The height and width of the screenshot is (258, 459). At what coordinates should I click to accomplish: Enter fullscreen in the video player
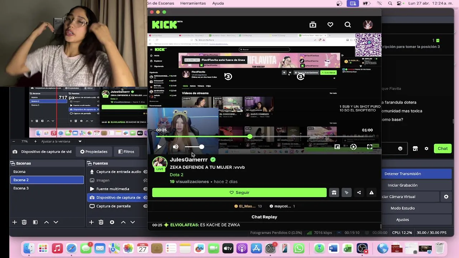pyautogui.click(x=369, y=147)
